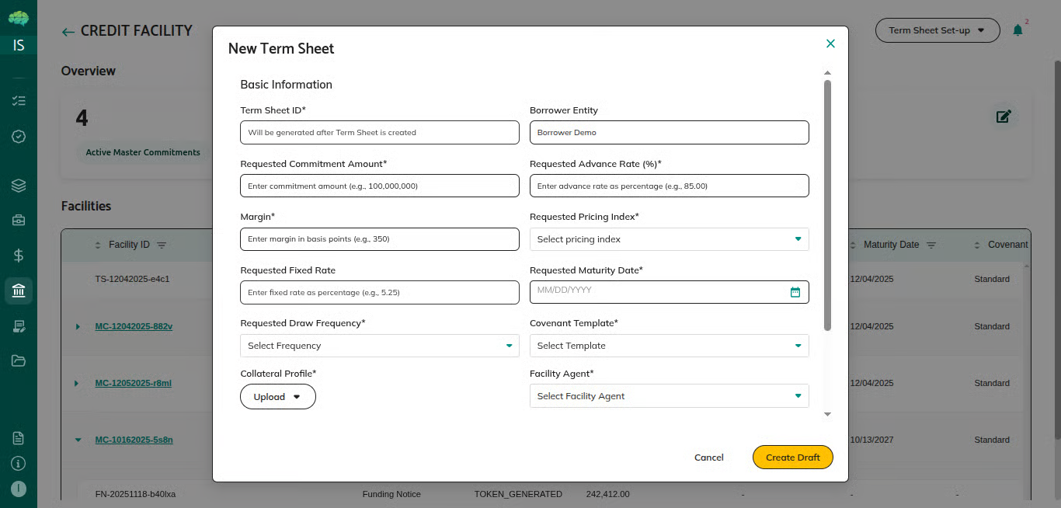Viewport: 1061px width, 508px height.
Task: Open the Term Sheet Set-up menu
Action: point(937,30)
